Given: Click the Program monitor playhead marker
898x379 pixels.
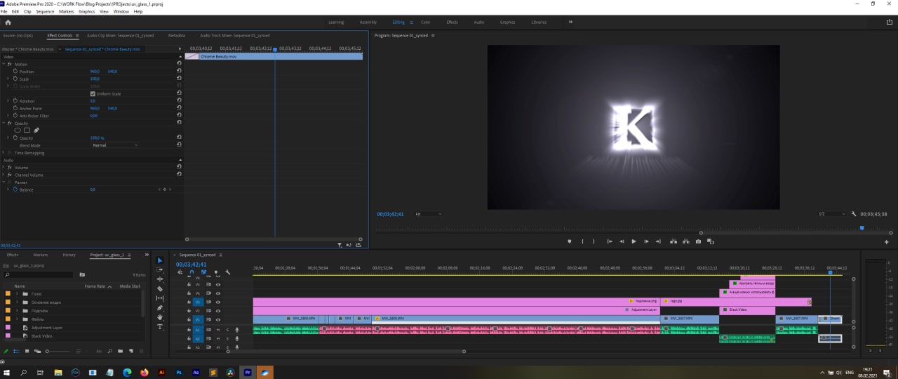Looking at the screenshot, I should click(862, 227).
